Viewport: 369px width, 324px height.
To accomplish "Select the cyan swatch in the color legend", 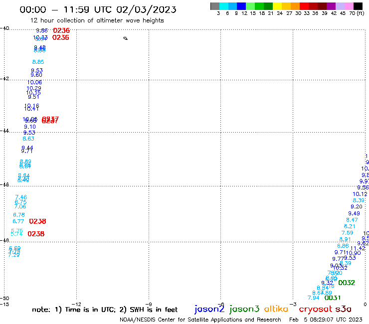I will (x=224, y=6).
